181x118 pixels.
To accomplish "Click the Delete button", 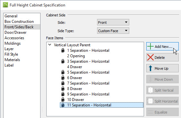I will [x=162, y=57].
